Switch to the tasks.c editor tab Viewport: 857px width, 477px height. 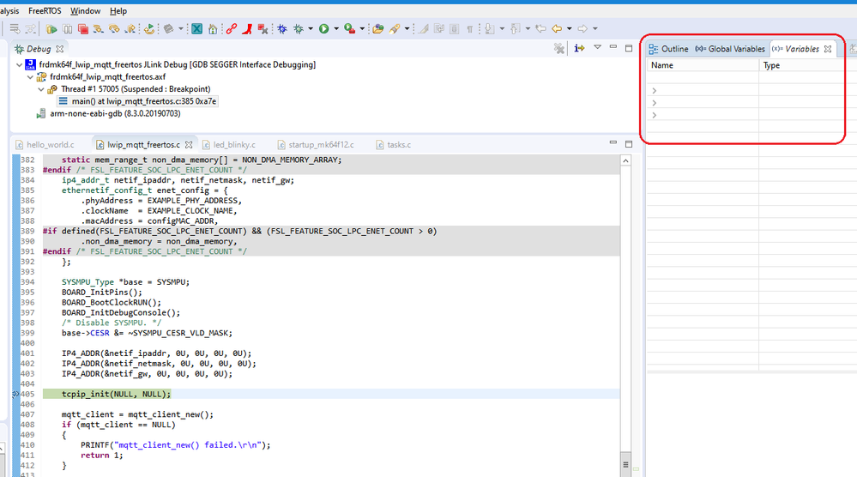click(394, 145)
